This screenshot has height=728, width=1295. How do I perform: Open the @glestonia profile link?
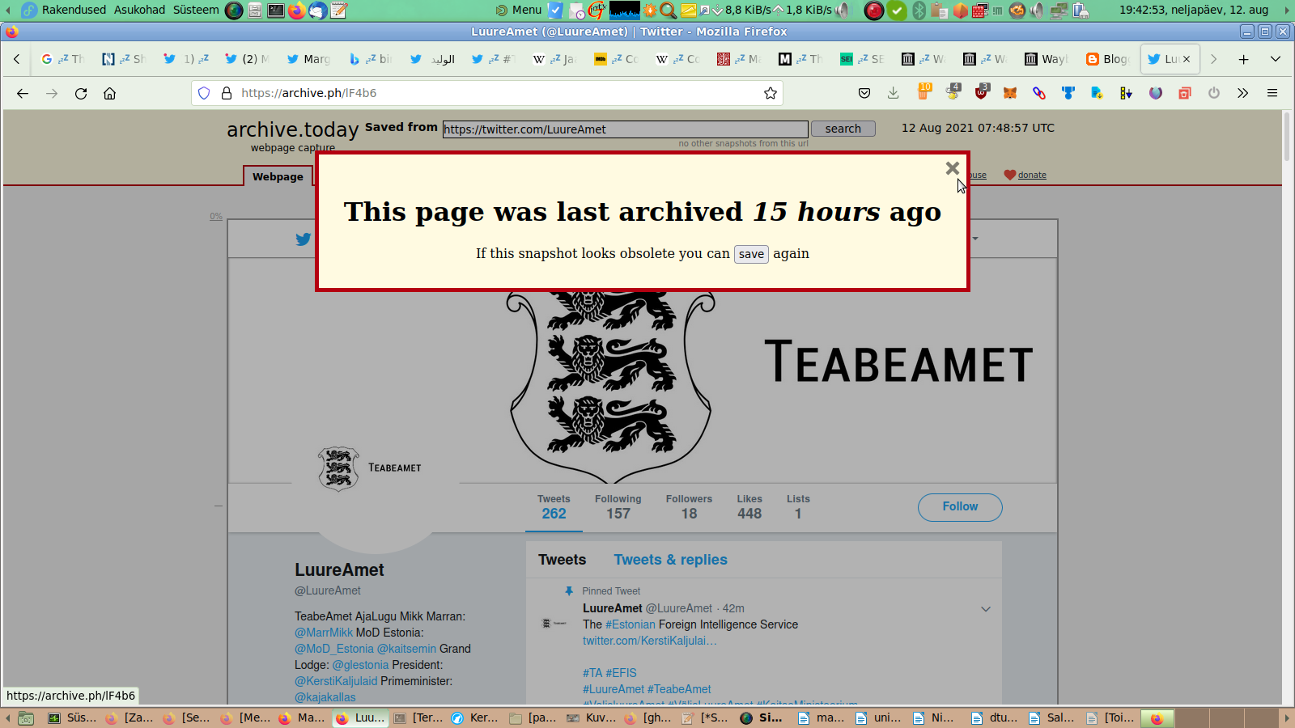tap(360, 665)
